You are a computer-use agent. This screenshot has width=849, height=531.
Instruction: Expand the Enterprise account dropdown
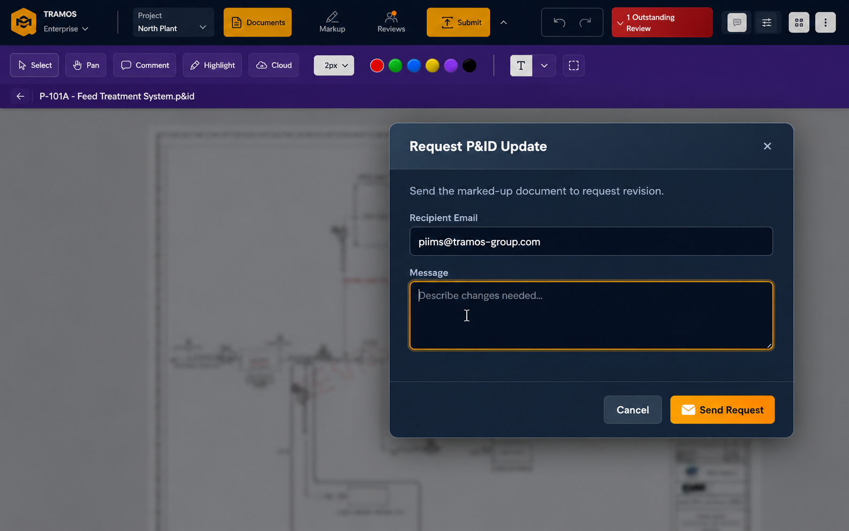click(66, 29)
